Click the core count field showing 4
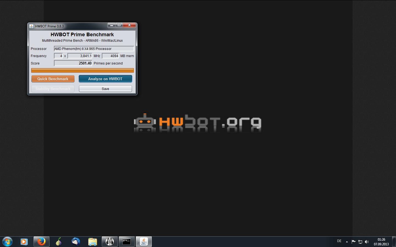 pyautogui.click(x=58, y=56)
